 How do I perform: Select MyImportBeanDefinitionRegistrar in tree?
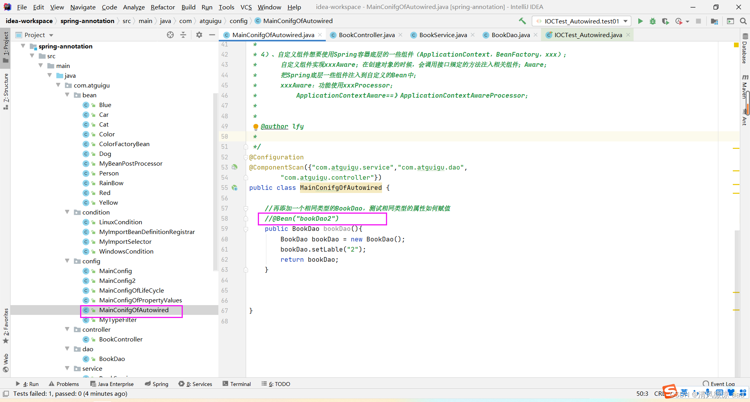pos(147,232)
